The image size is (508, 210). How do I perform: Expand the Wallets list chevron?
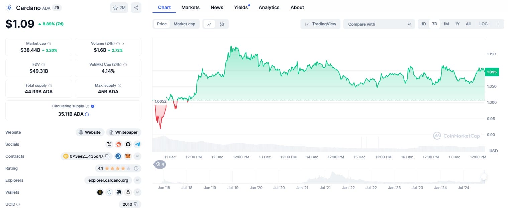[137, 192]
